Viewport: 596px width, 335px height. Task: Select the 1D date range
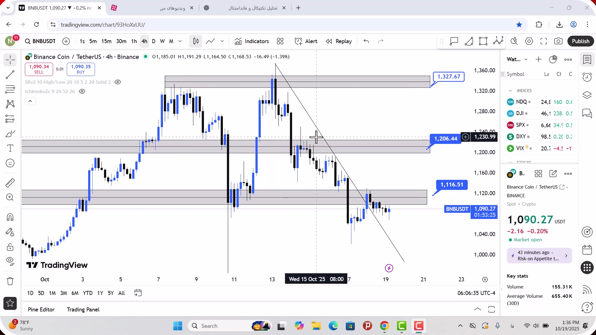pos(30,293)
